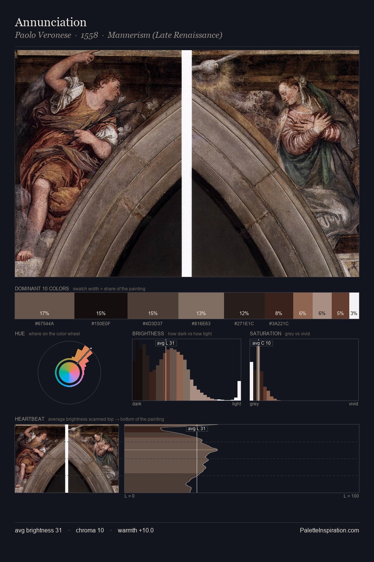Click the BRIGHTNESS section heading
Viewport: 374px width, 562px height.
click(x=148, y=333)
